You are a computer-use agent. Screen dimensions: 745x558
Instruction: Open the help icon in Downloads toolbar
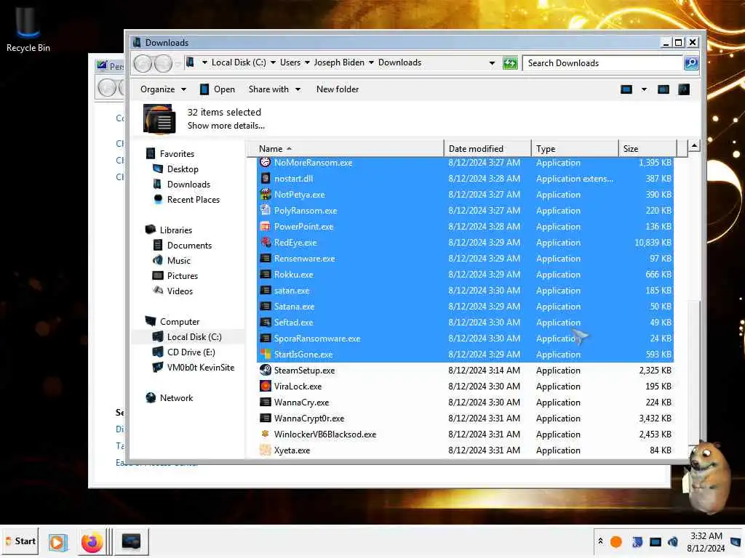(684, 89)
